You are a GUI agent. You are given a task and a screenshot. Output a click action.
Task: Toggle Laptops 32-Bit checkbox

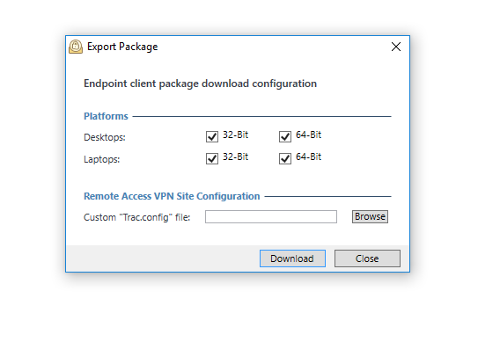(x=212, y=158)
